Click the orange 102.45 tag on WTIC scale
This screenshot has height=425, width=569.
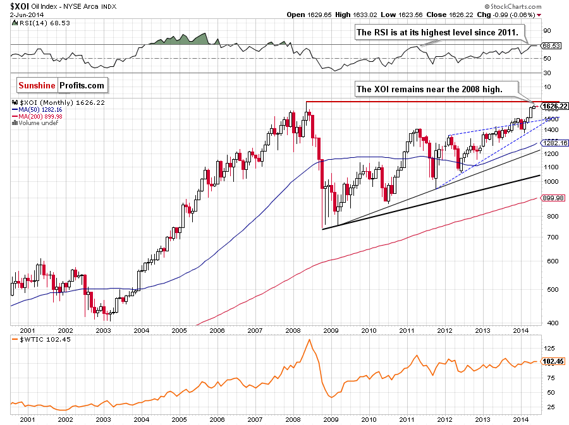coord(554,361)
